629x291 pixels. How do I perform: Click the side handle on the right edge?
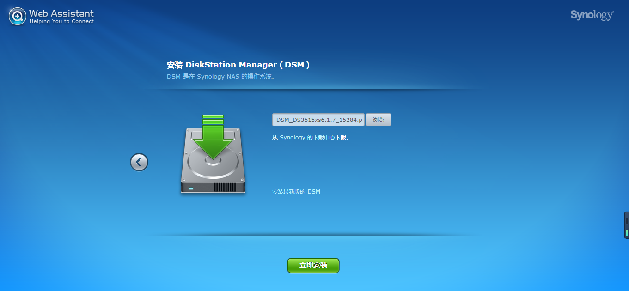(x=627, y=225)
